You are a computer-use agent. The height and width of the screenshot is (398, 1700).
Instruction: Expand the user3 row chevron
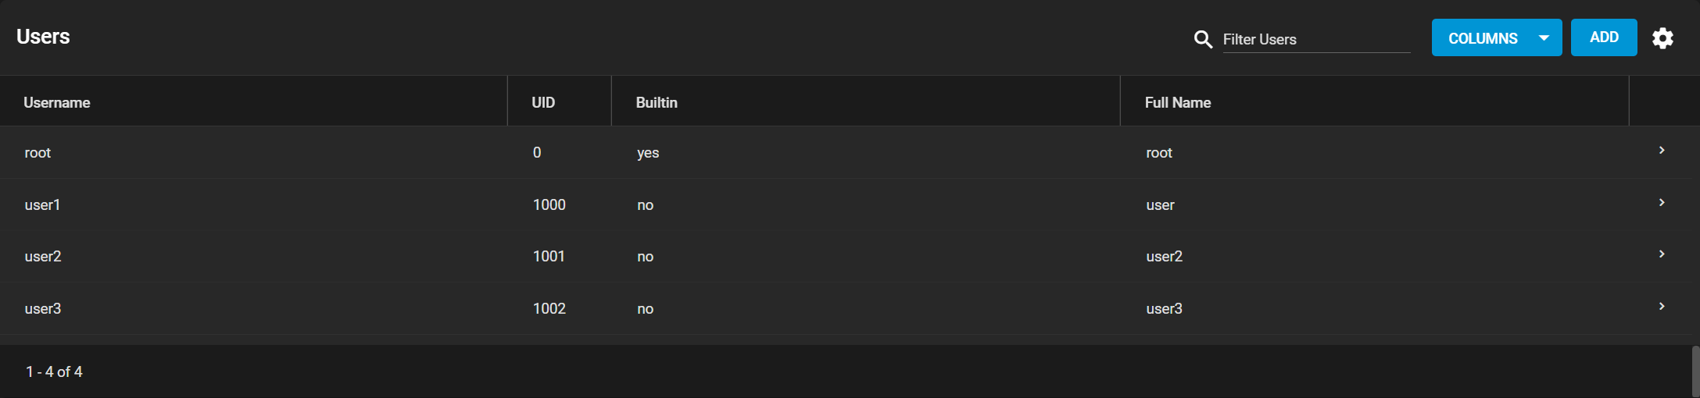click(1662, 306)
